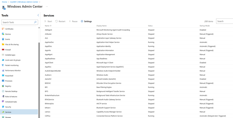Click the magnifier icon in Search Tools

click(x=35, y=22)
